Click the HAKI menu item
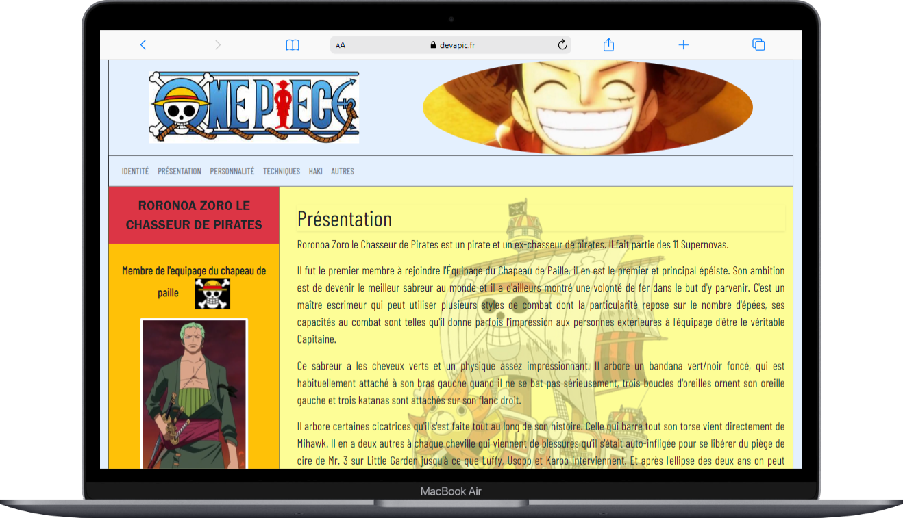The height and width of the screenshot is (518, 903). 315,172
